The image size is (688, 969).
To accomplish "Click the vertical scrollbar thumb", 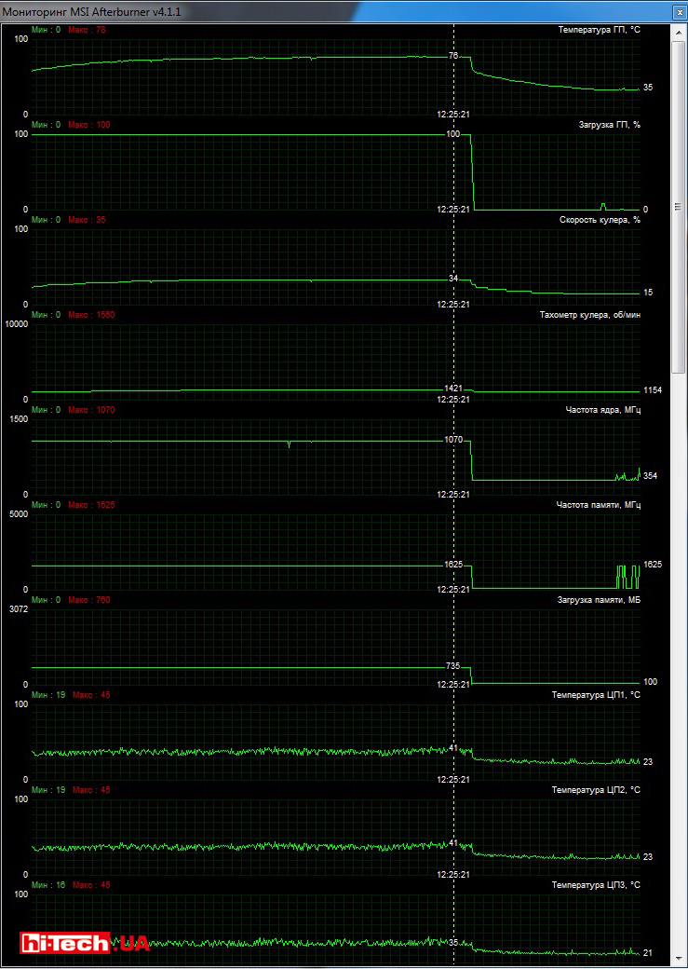I will 679,205.
